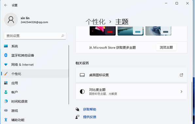Click the 应用 apps icon
The height and width of the screenshot is (124, 195).
[x=6, y=83]
